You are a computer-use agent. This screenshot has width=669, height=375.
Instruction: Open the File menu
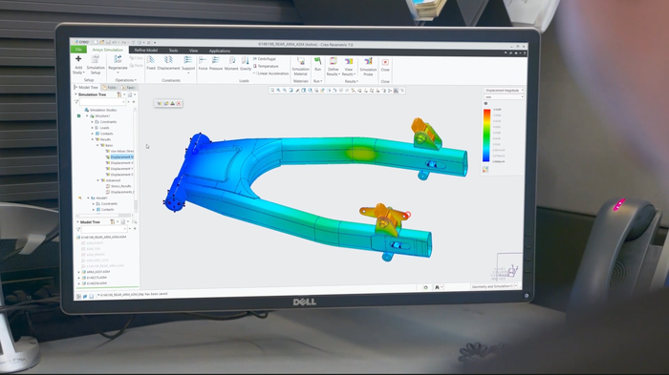tap(78, 50)
